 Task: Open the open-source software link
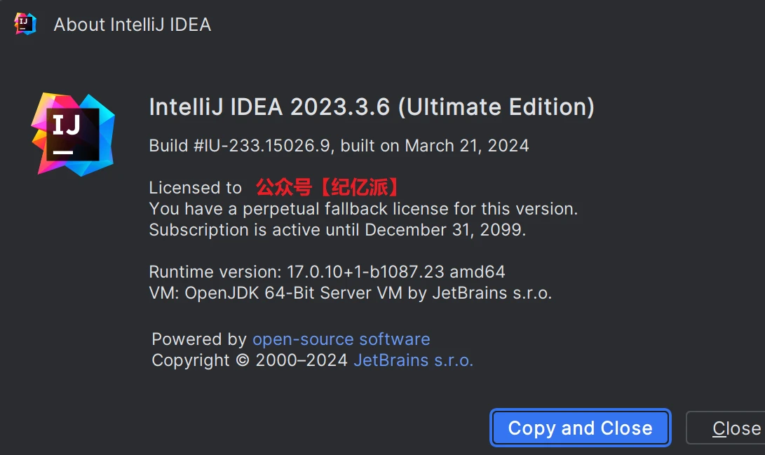341,339
